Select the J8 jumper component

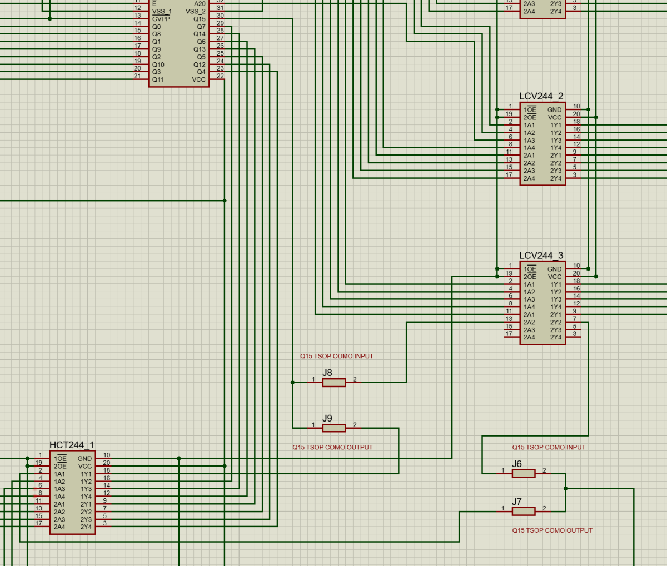tap(334, 382)
